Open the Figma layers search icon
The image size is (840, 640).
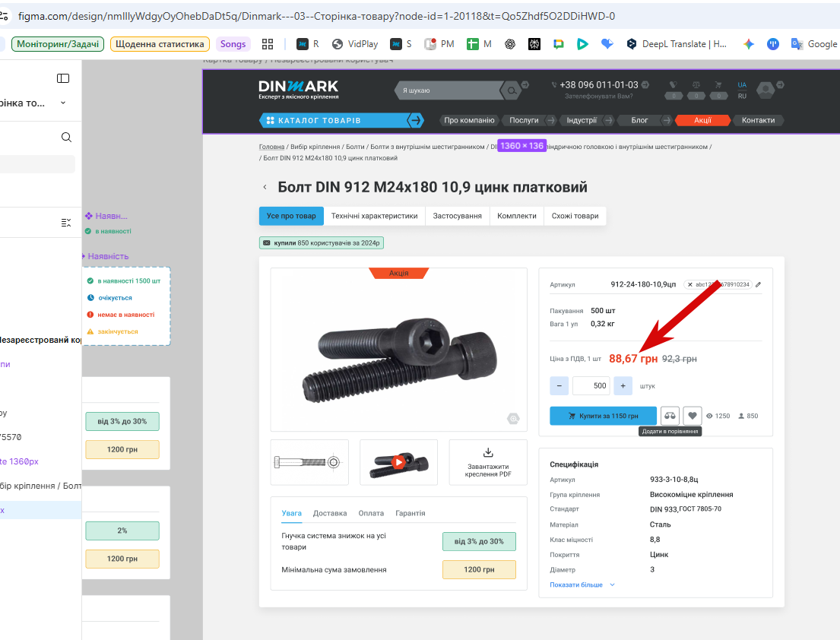[66, 137]
